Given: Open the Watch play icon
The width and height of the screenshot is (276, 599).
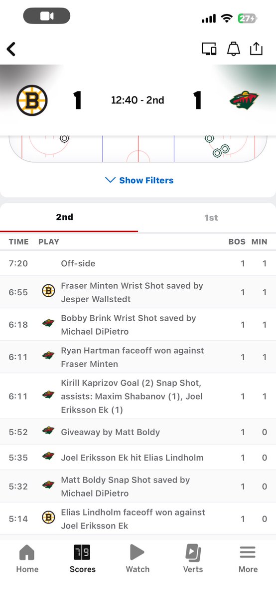Looking at the screenshot, I should pyautogui.click(x=137, y=553).
